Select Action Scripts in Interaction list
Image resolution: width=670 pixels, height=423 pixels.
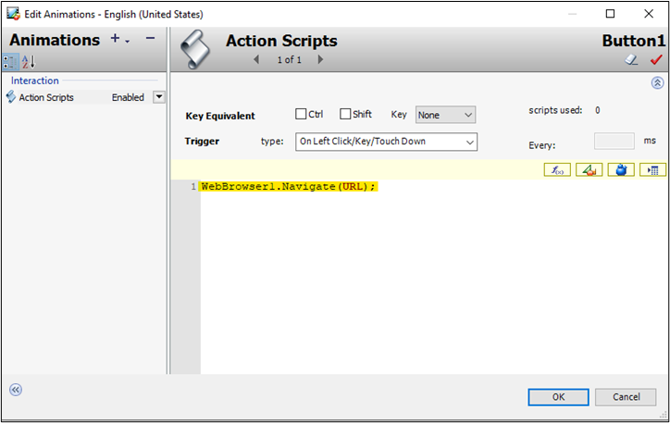click(x=46, y=97)
